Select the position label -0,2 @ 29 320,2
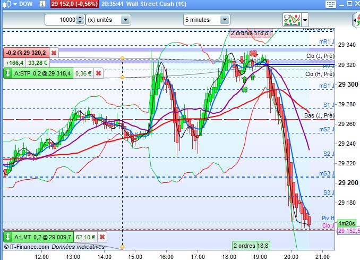 coord(26,53)
